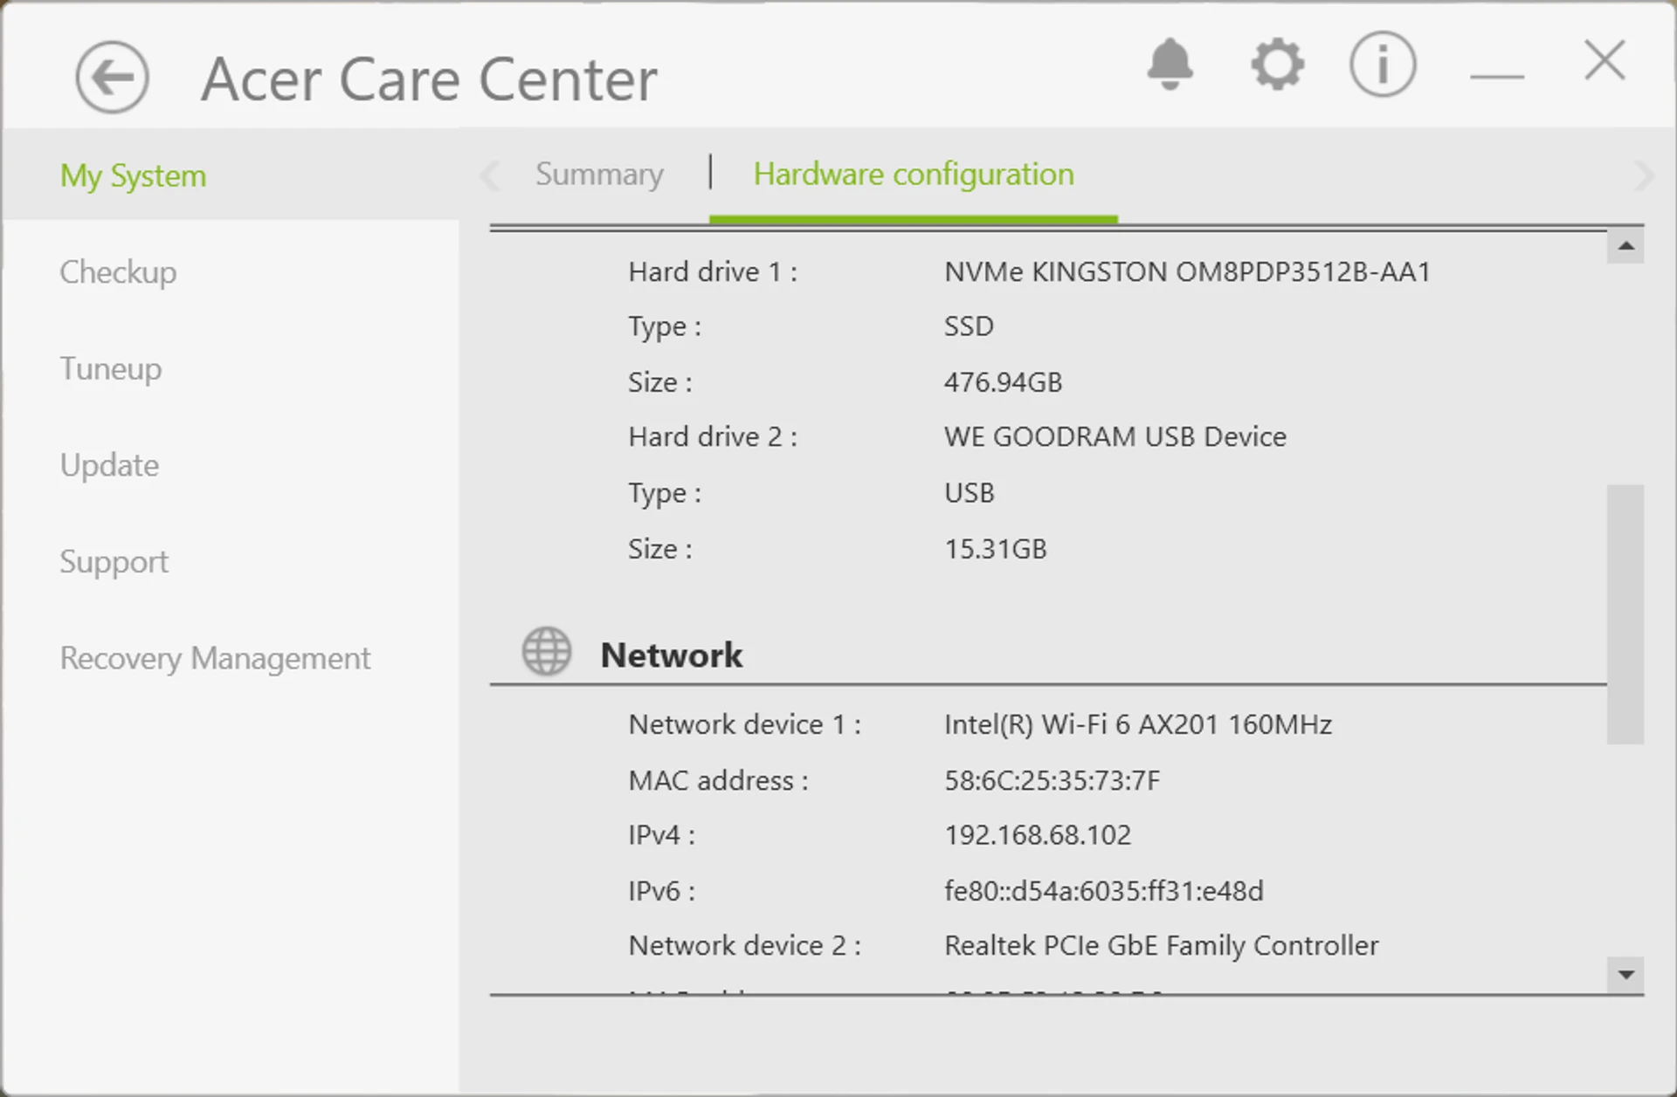The width and height of the screenshot is (1677, 1097).
Task: Click the 476.94GB size value
Action: (x=1003, y=382)
